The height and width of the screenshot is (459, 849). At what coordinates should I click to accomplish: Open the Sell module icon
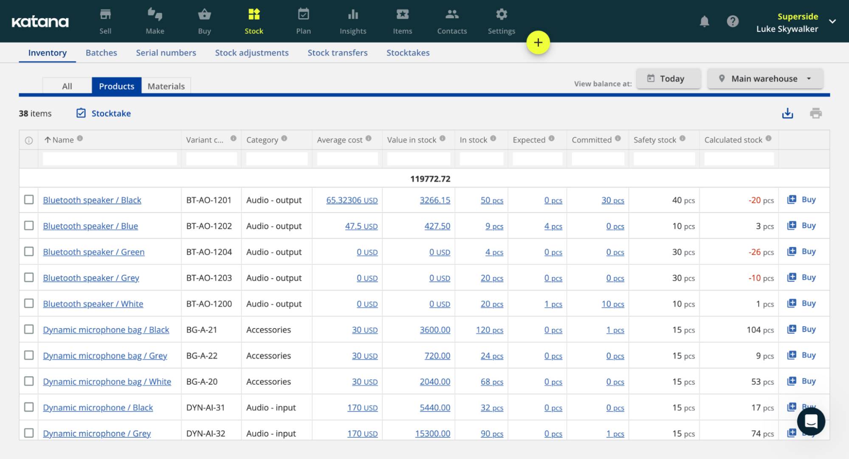(105, 14)
